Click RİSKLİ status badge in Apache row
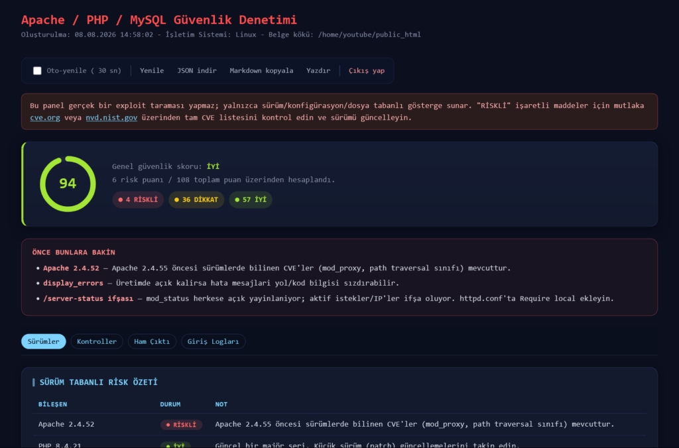Viewport: 679px width, 448px height. pyautogui.click(x=181, y=425)
